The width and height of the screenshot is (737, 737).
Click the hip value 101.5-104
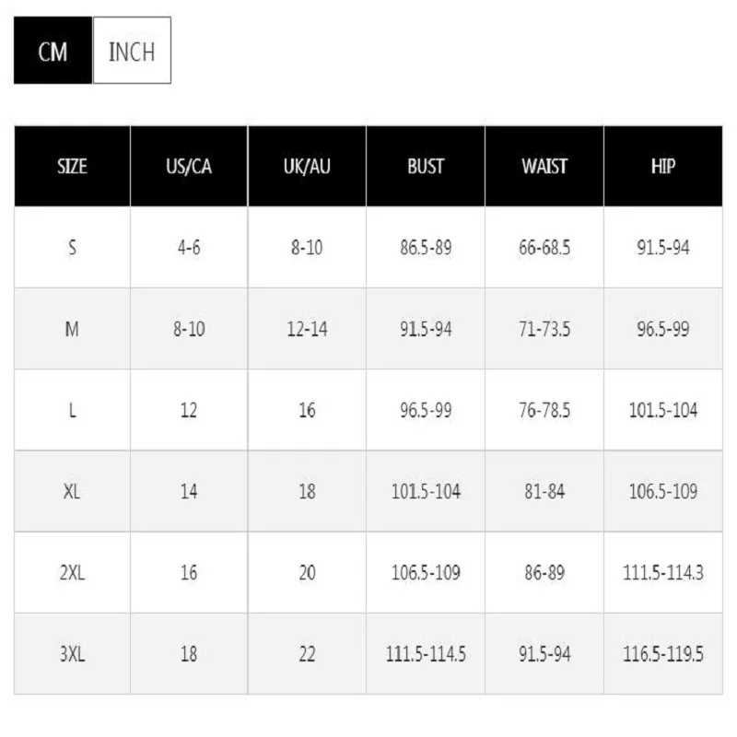coord(663,410)
